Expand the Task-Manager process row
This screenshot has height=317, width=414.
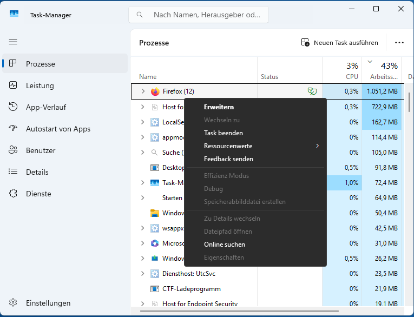142,183
